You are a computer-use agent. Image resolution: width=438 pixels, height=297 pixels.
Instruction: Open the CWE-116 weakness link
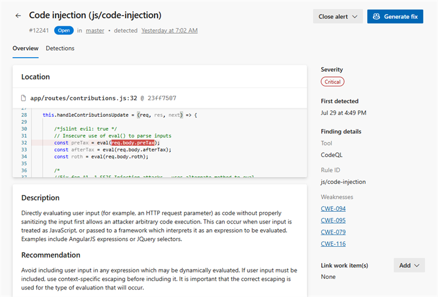pyautogui.click(x=333, y=244)
